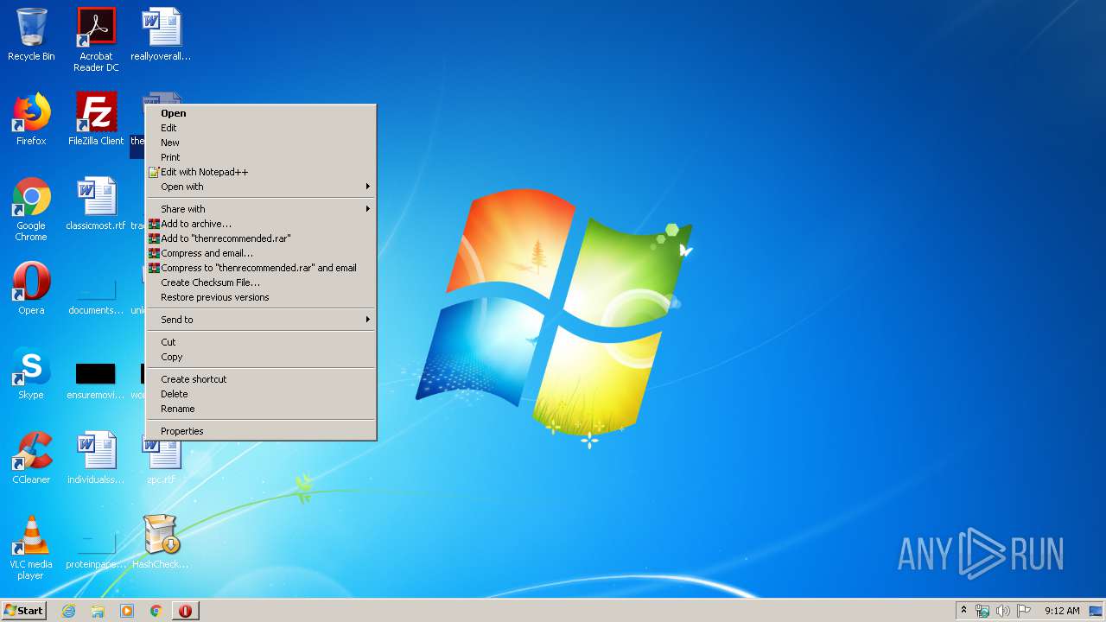Select the Google Chrome desktop shortcut

pos(31,209)
